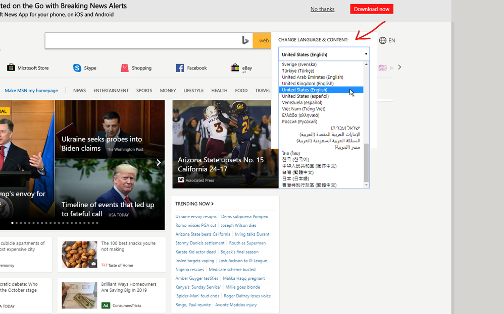Open the Arizona State upsets California story
Screen dimensions: 504x314
point(221,164)
